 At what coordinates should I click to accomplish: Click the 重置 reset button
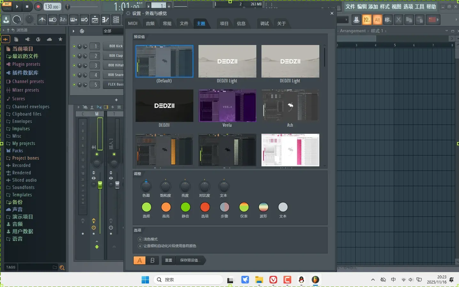tap(168, 260)
